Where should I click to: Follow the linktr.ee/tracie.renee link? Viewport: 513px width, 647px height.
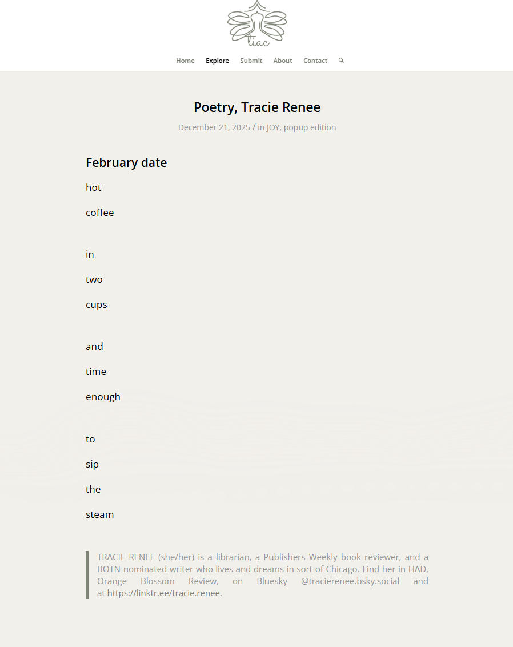(x=163, y=593)
